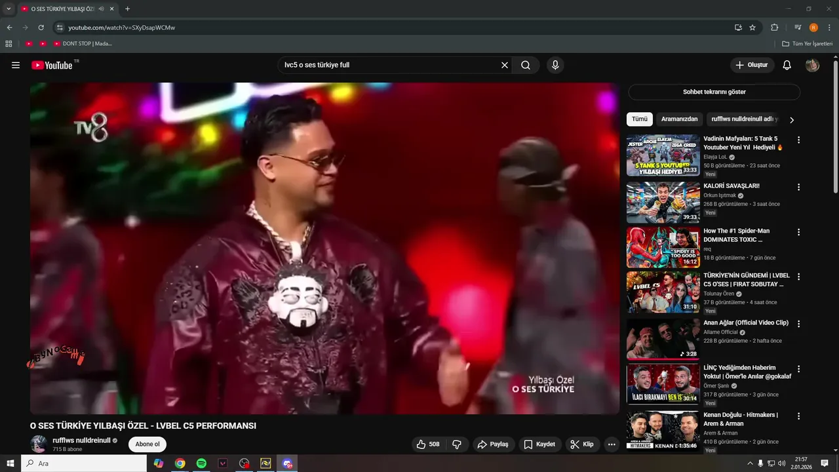The image size is (839, 472).
Task: Open options for KALORİ SAVAŞLARI video
Action: pos(798,187)
